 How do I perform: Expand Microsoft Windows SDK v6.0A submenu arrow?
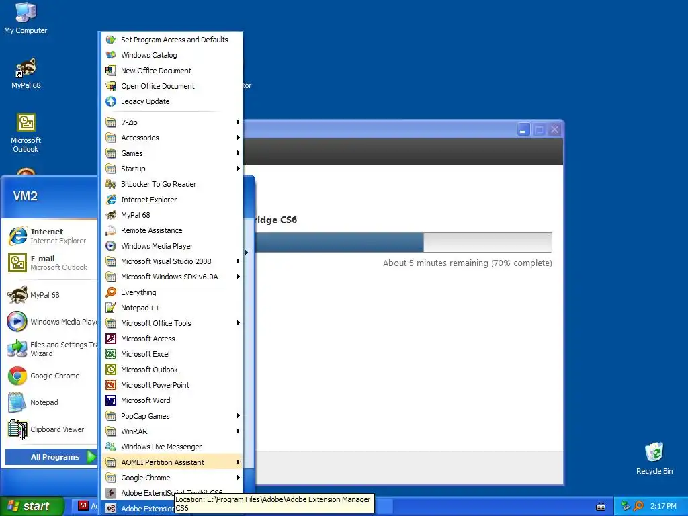tap(239, 276)
